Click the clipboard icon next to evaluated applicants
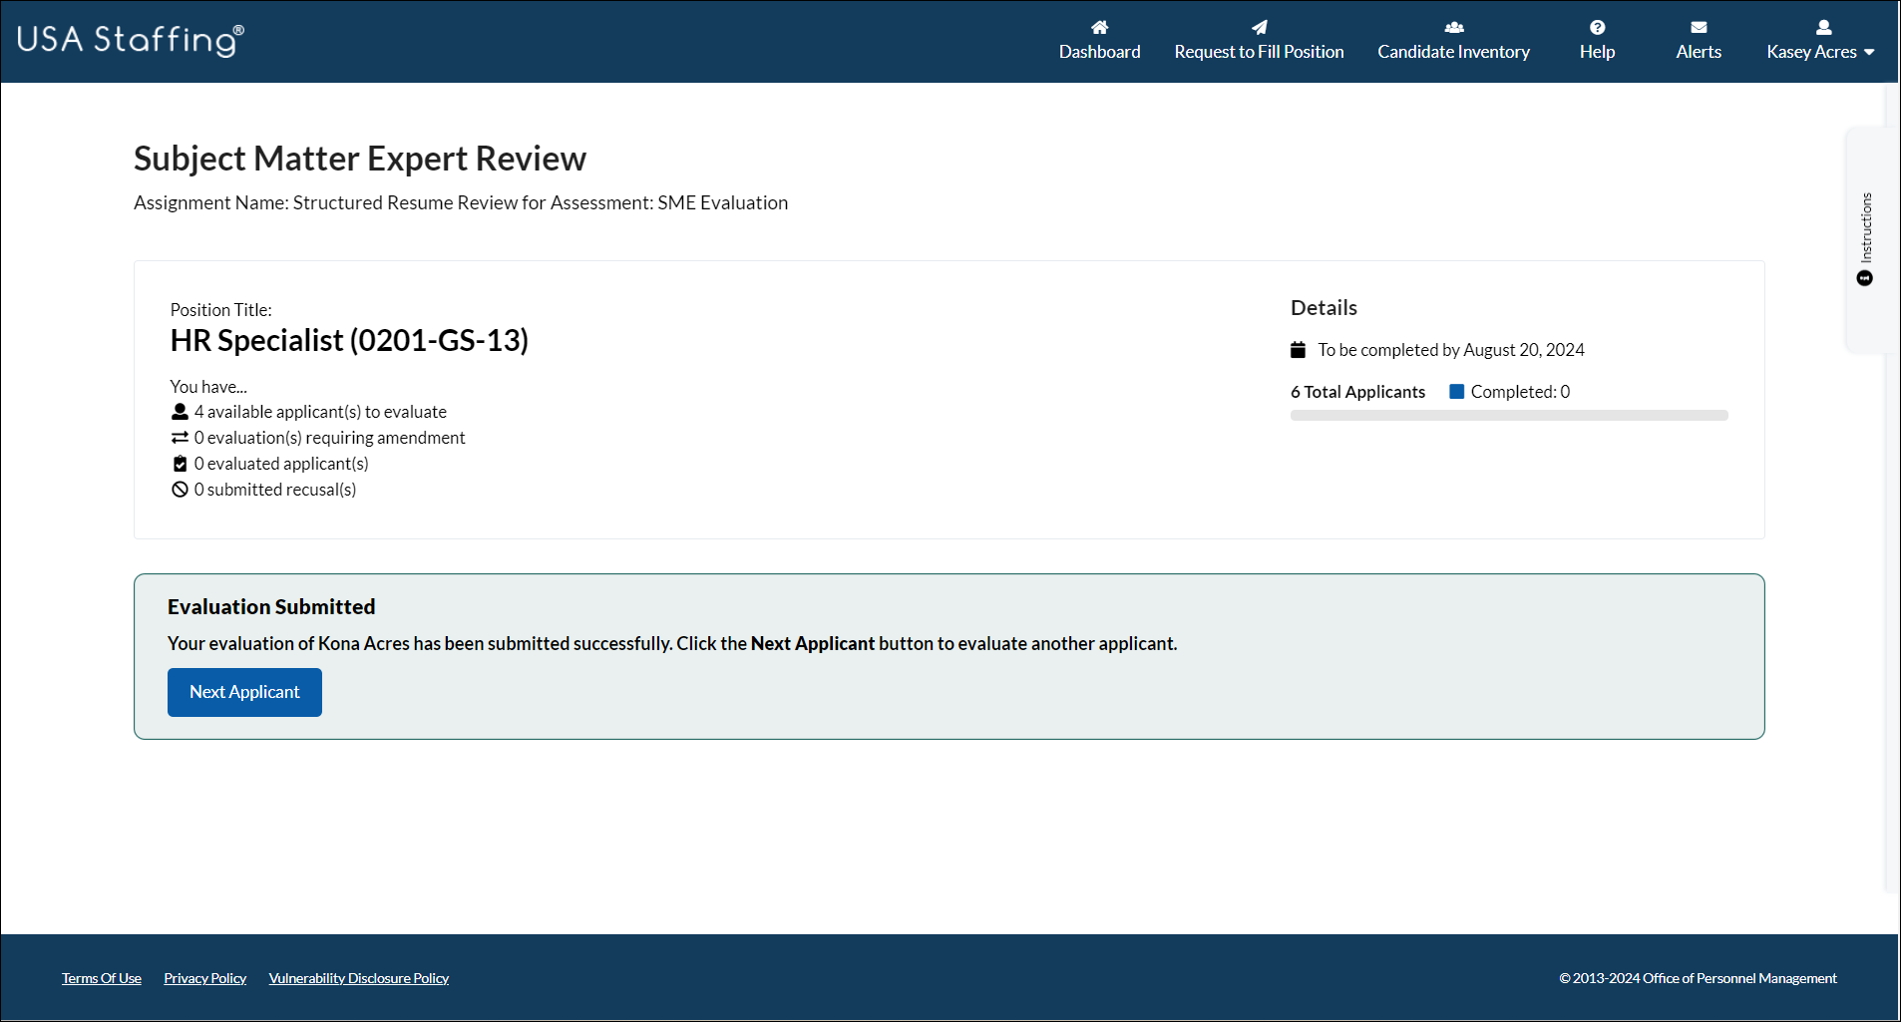Image resolution: width=1901 pixels, height=1022 pixels. tap(179, 463)
